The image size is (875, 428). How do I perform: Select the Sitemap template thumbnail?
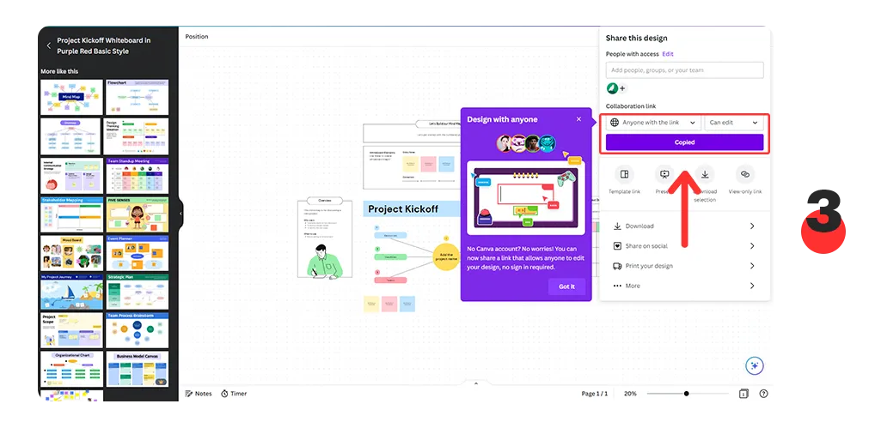click(x=70, y=136)
